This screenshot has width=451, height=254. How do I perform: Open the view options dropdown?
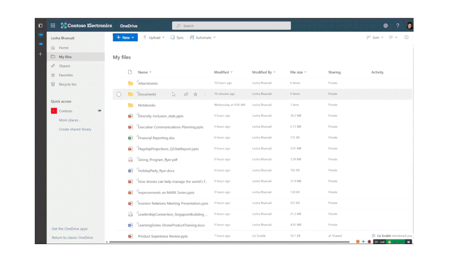pyautogui.click(x=393, y=38)
